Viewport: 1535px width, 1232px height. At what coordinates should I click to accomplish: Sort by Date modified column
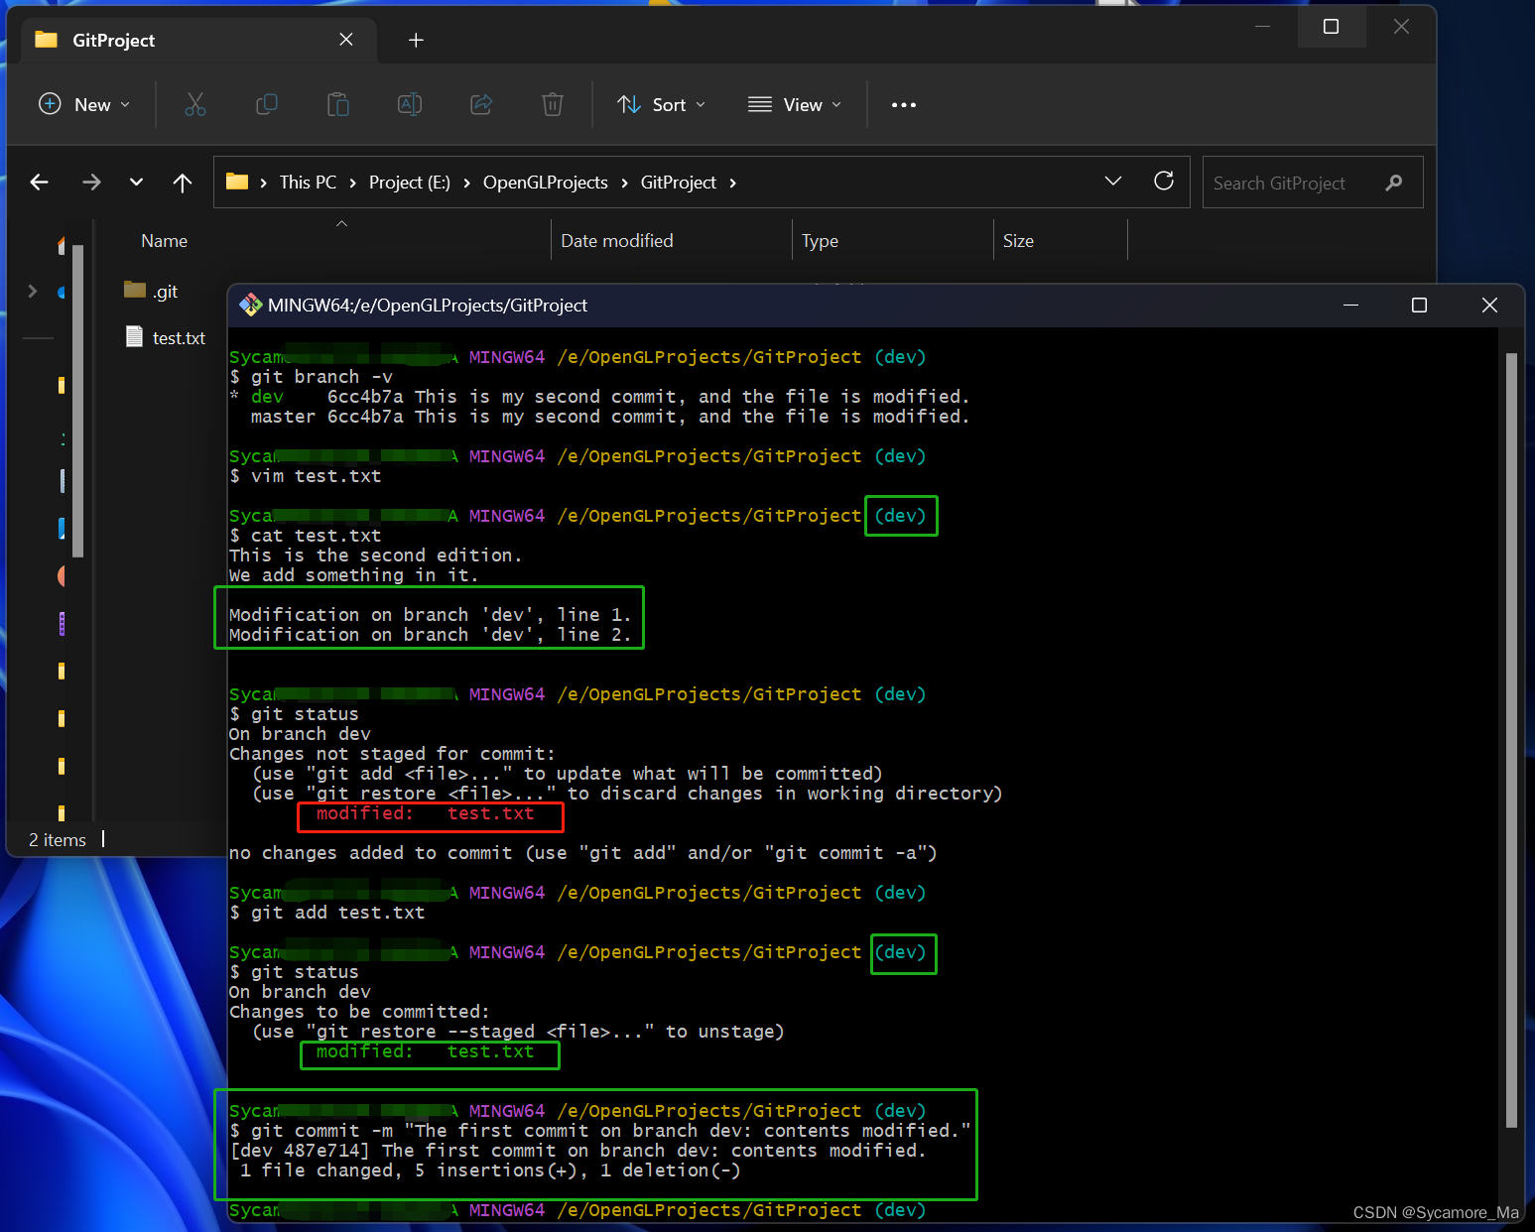coord(617,241)
